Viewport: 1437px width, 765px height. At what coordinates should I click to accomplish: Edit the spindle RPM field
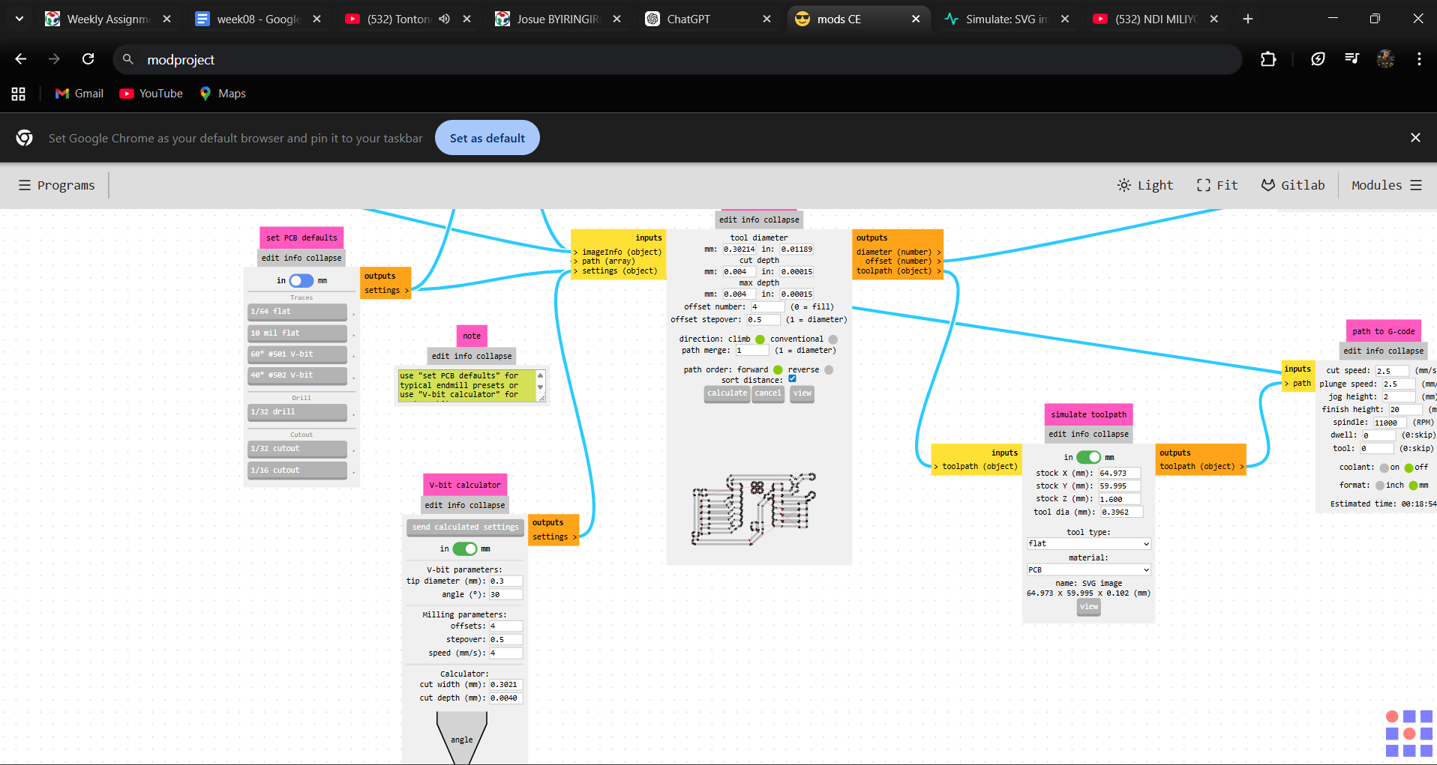click(x=1390, y=423)
